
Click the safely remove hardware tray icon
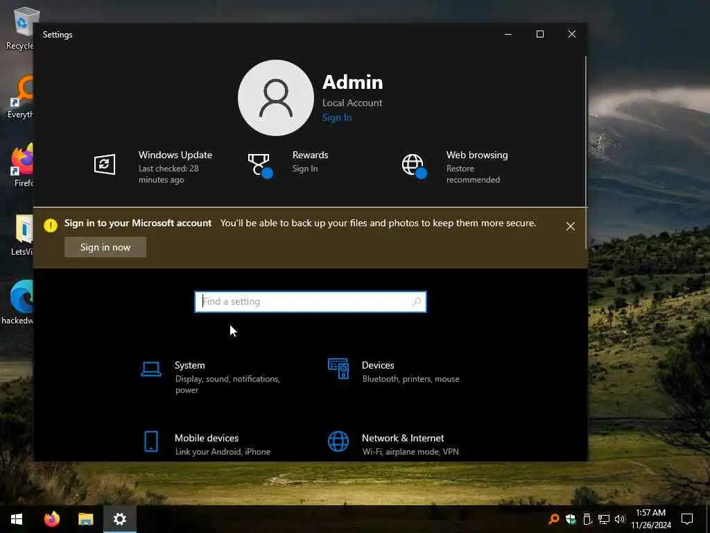coord(587,519)
